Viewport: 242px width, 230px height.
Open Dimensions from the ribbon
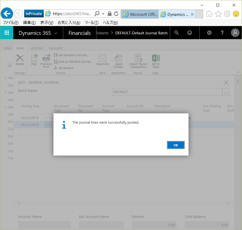point(64,68)
